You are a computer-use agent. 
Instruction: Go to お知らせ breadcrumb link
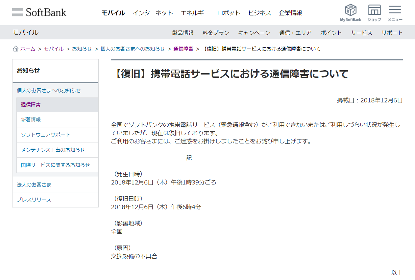pos(82,49)
